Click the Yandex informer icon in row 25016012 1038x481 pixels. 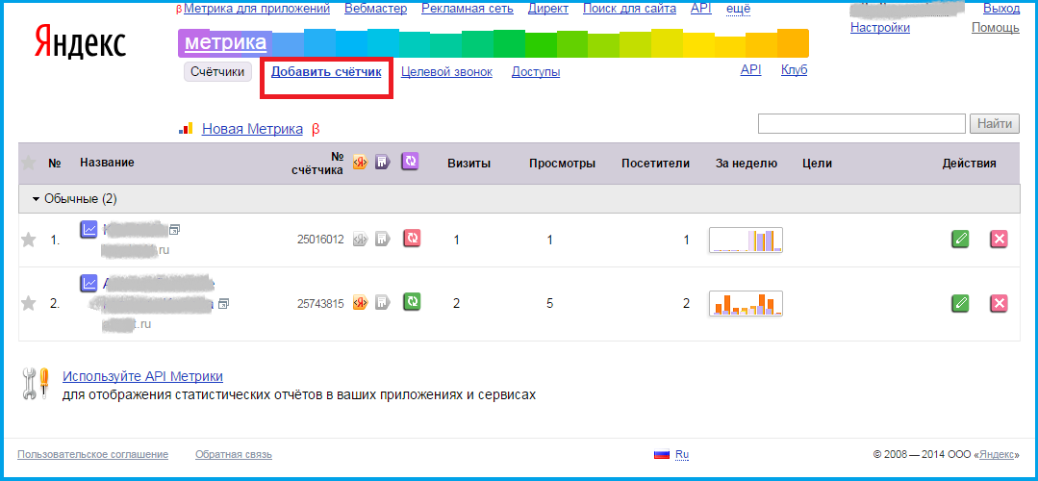click(360, 239)
